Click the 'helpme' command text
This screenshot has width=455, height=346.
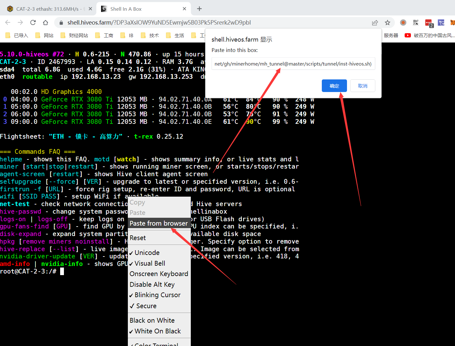coord(11,159)
